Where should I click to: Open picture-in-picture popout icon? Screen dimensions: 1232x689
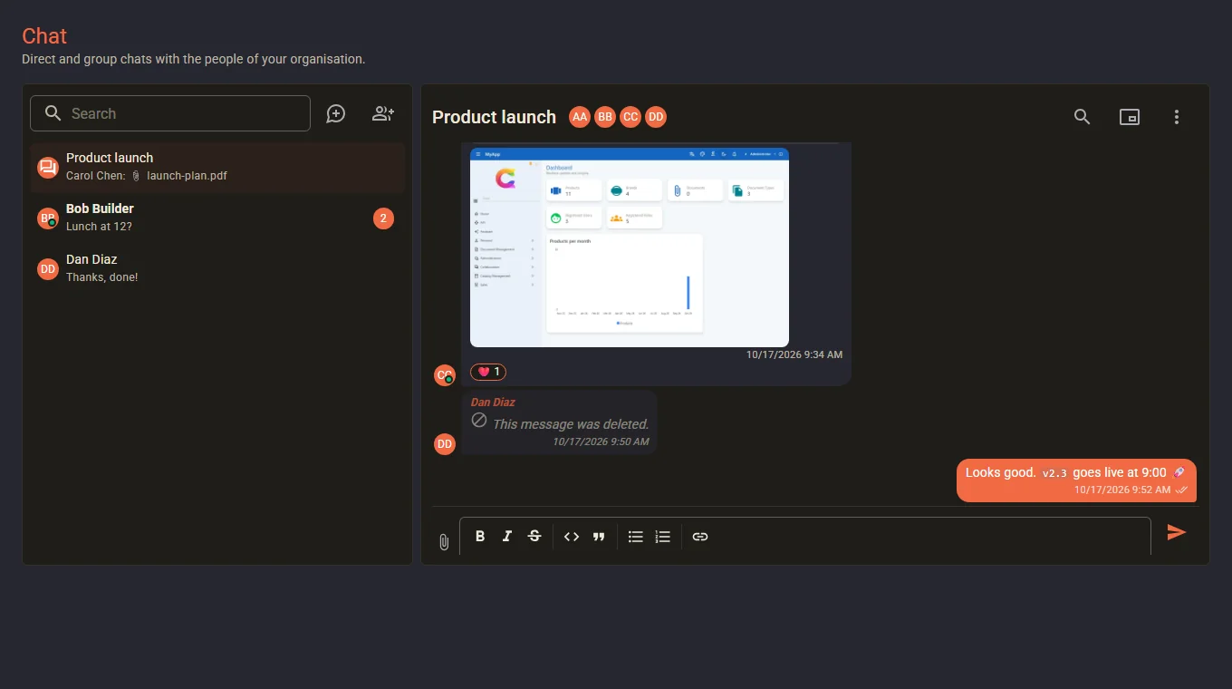(1129, 117)
